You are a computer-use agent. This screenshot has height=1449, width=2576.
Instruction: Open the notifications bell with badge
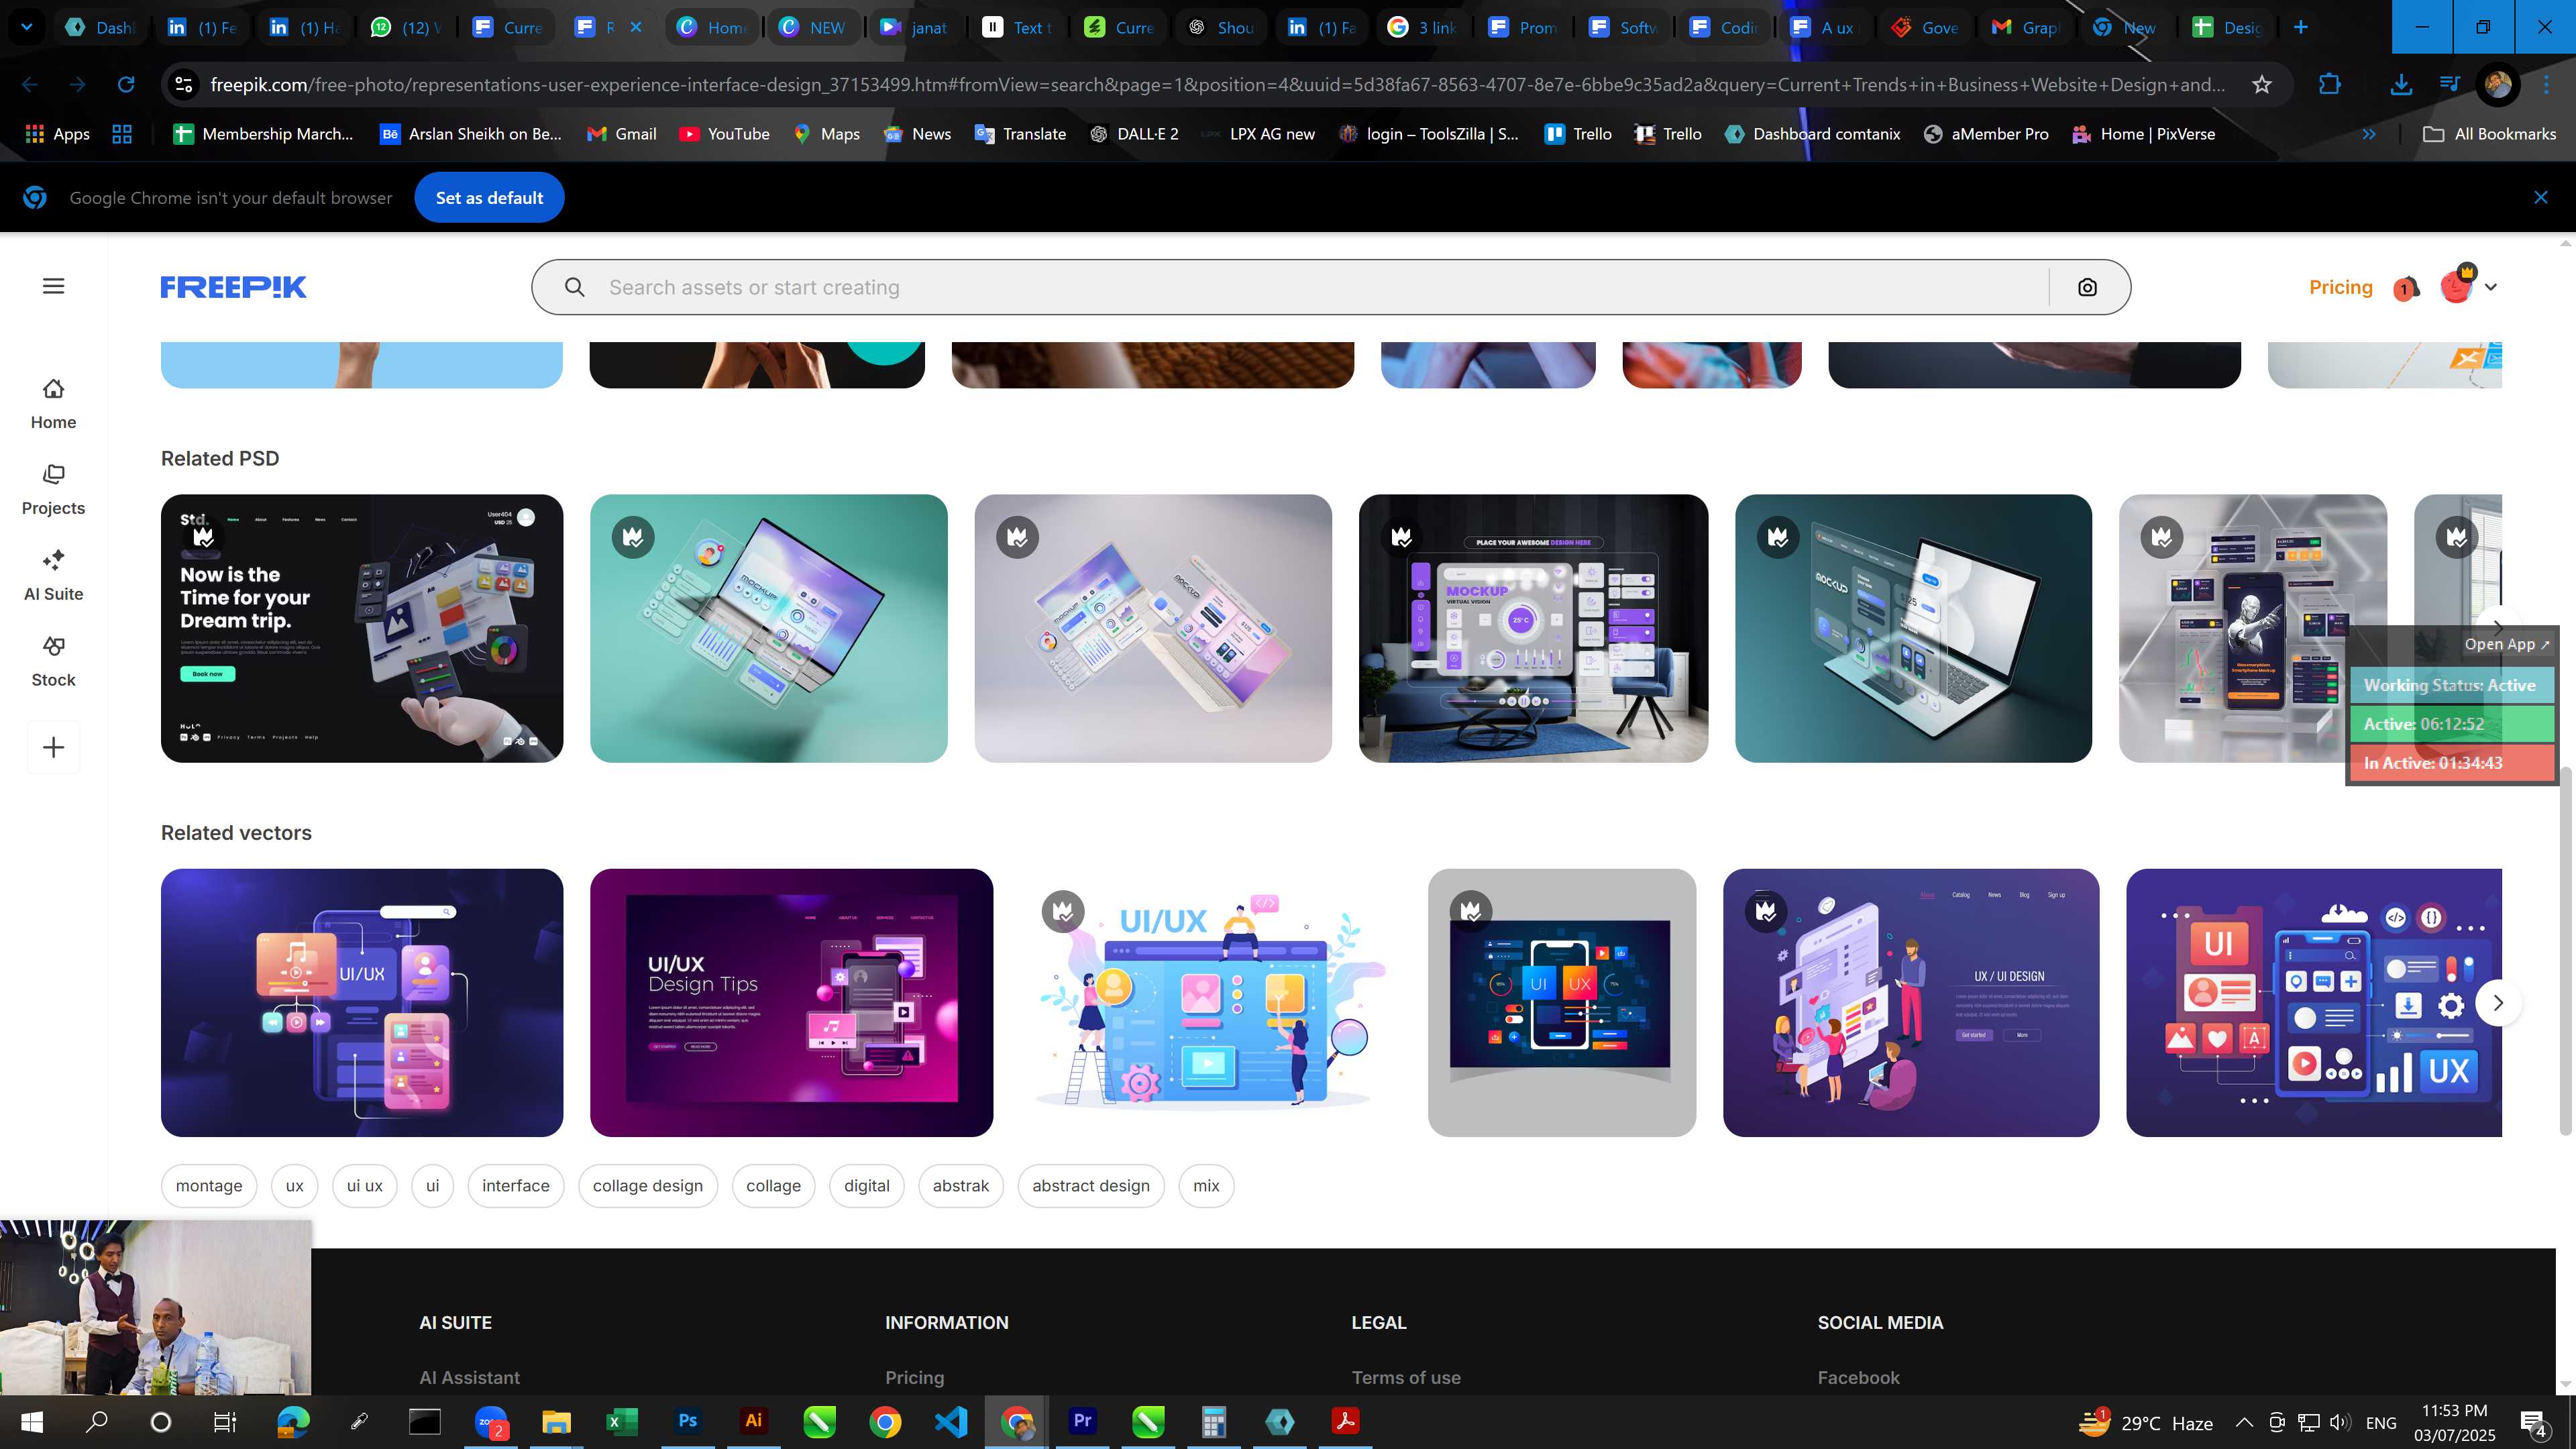coord(2405,288)
